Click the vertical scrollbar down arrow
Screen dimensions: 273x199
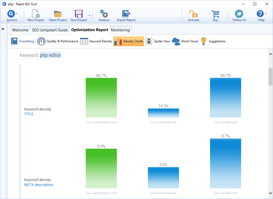click(270, 193)
